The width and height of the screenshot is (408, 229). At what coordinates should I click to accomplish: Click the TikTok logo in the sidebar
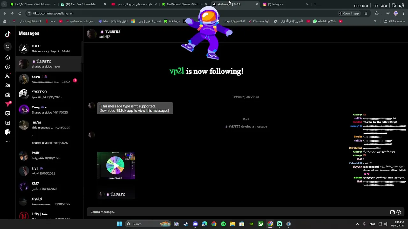click(8, 34)
